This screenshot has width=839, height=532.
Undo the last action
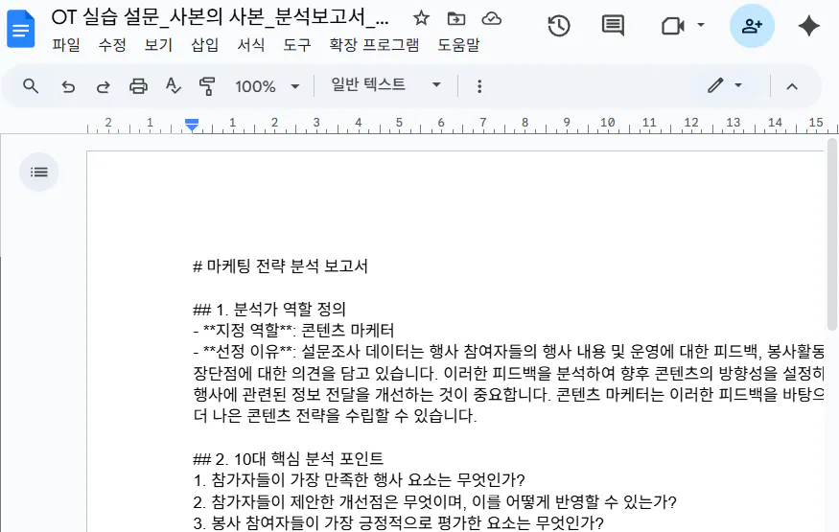(x=68, y=86)
